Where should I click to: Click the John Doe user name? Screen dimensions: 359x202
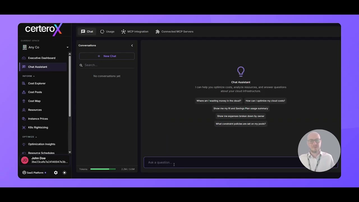click(x=38, y=158)
